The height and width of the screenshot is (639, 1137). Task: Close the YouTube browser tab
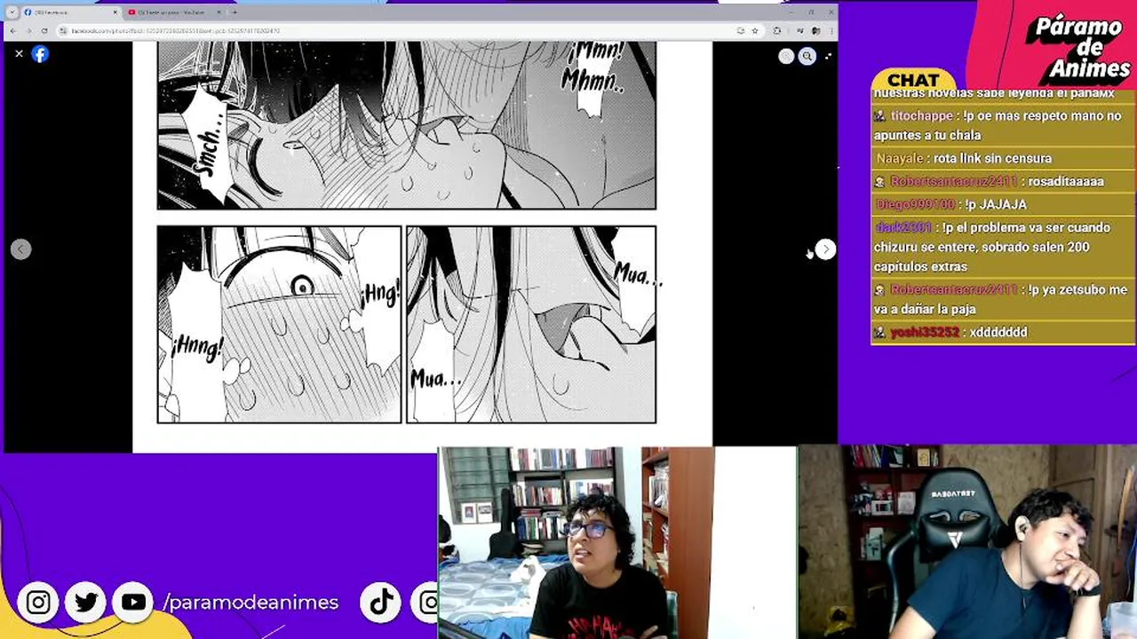pos(219,12)
